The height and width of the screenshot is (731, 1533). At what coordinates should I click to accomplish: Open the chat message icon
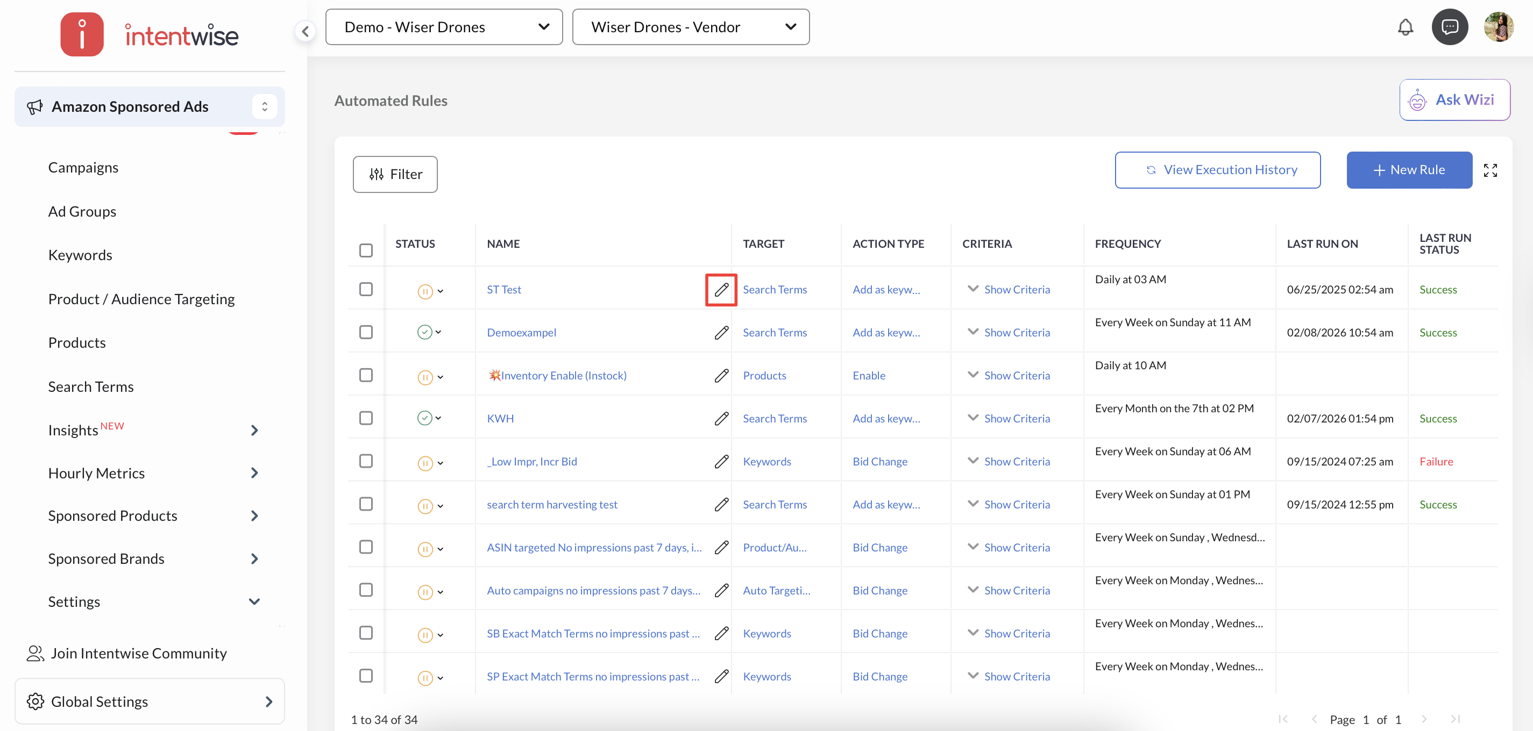tap(1449, 27)
